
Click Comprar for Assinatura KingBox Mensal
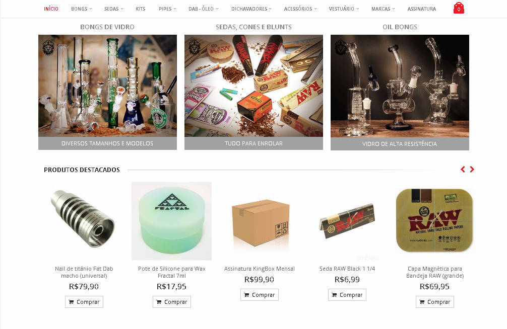click(260, 295)
